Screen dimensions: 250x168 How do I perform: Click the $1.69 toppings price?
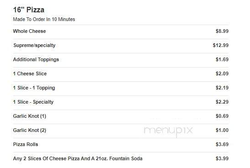[x=222, y=59]
